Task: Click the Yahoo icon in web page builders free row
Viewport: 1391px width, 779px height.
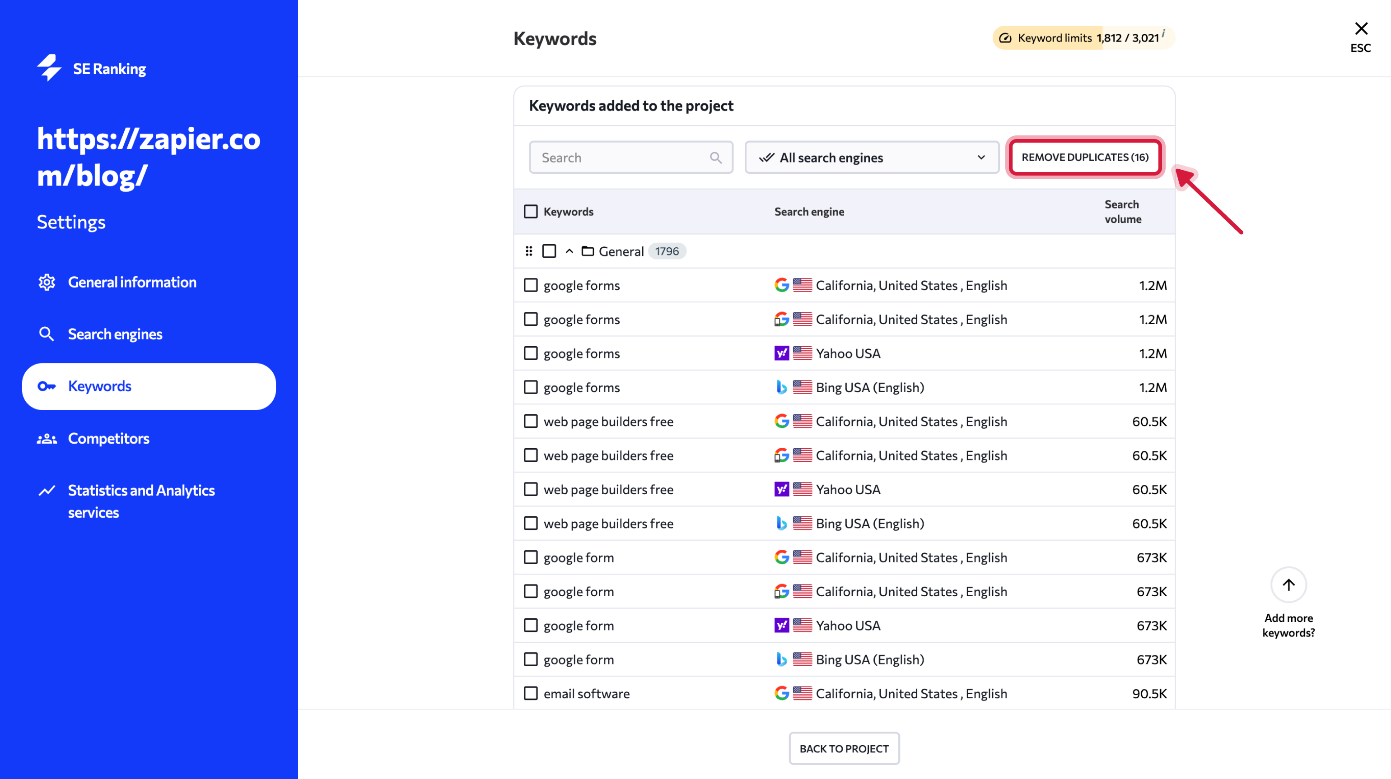Action: tap(781, 489)
